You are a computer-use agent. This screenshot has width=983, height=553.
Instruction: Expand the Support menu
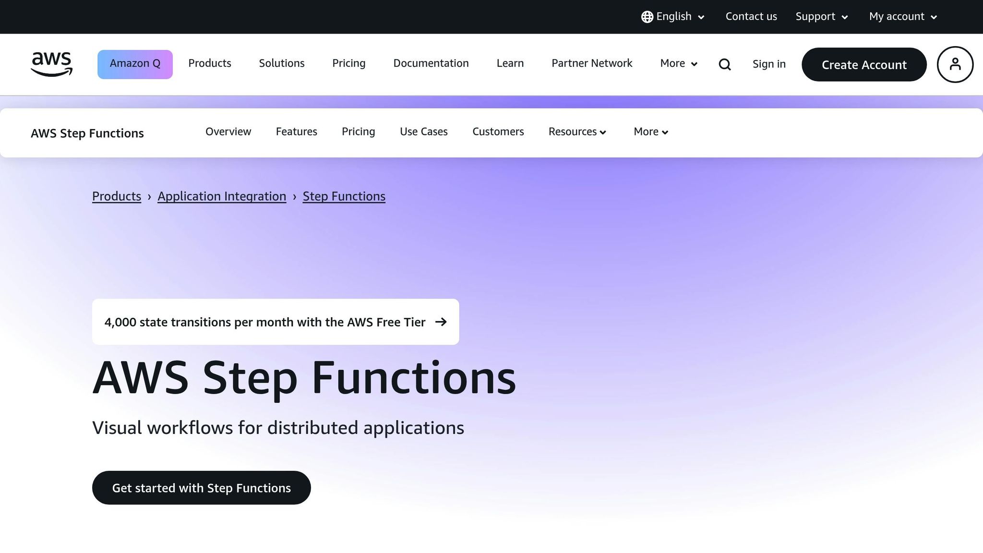[x=822, y=17]
